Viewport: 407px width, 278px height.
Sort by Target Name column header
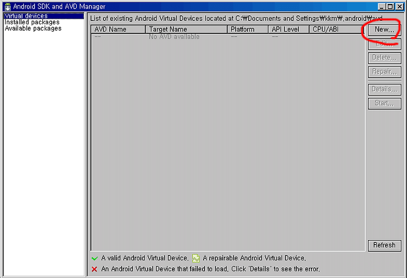coord(187,29)
